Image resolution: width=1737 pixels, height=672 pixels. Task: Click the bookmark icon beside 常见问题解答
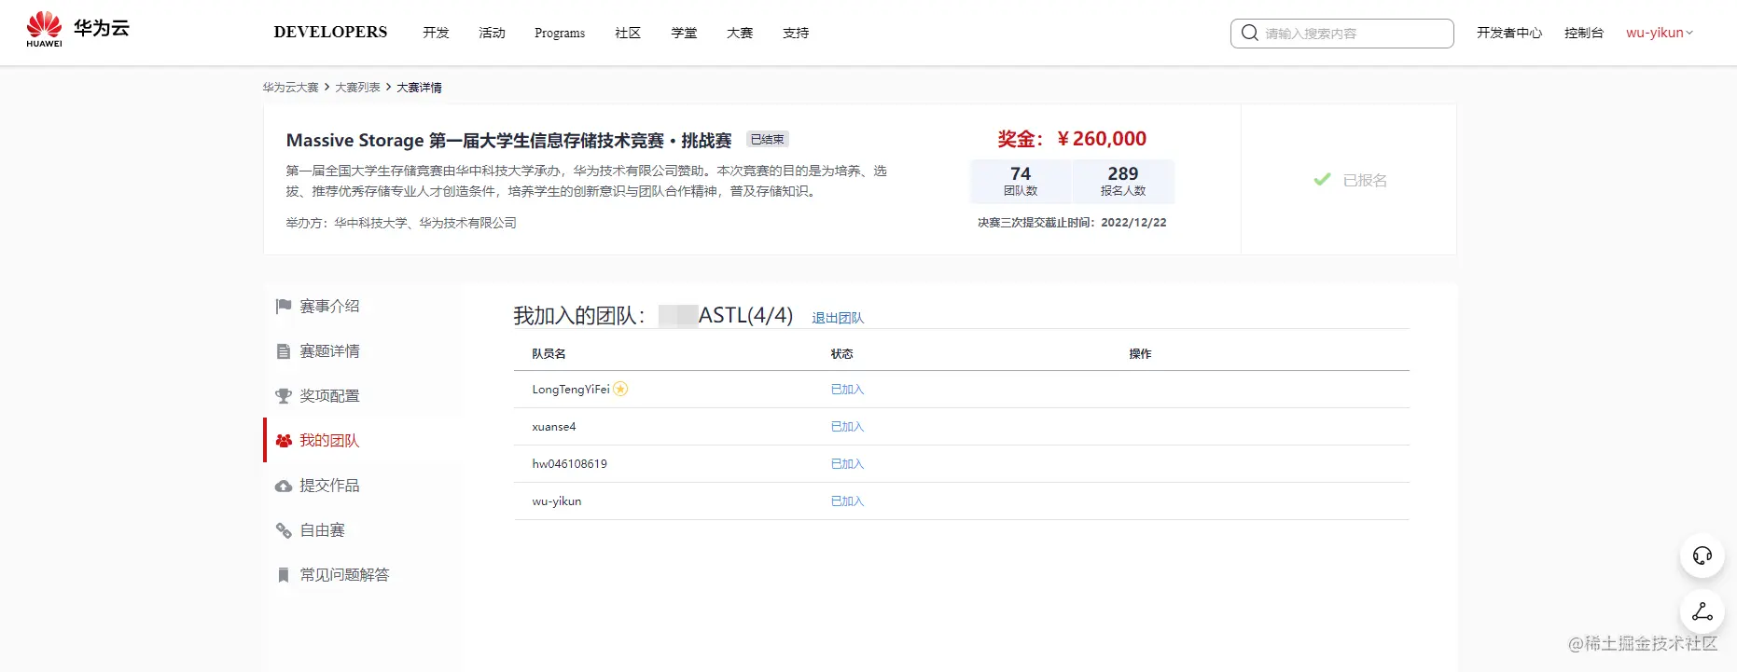coord(284,575)
